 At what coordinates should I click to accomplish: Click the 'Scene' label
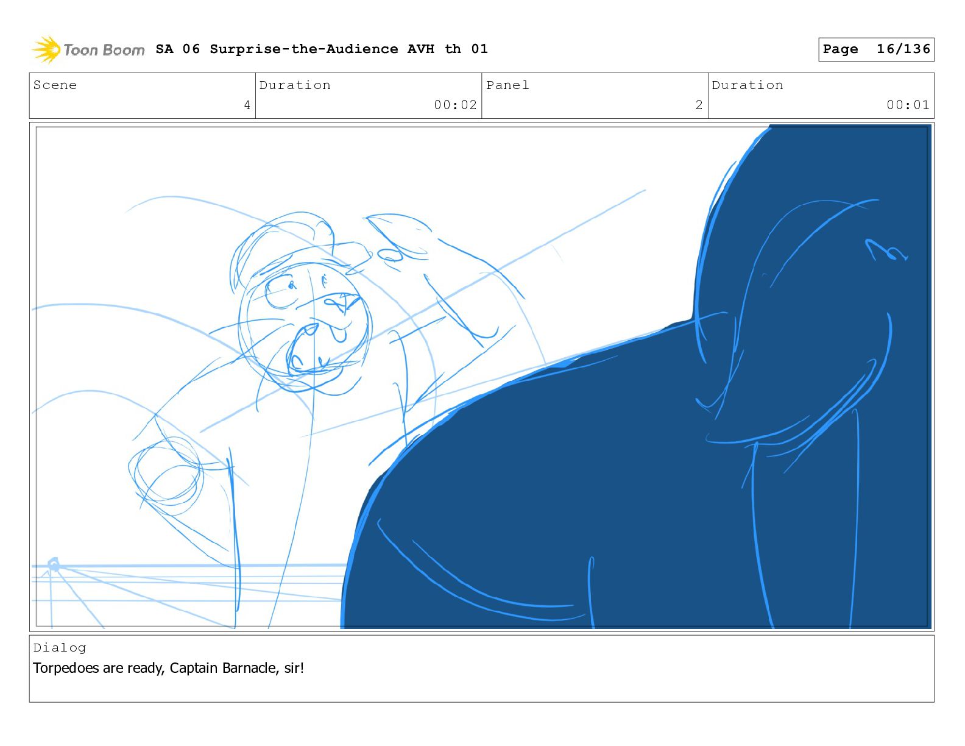[x=55, y=85]
